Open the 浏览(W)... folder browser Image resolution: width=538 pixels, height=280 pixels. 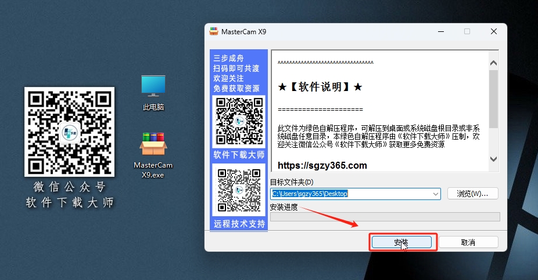tap(472, 194)
